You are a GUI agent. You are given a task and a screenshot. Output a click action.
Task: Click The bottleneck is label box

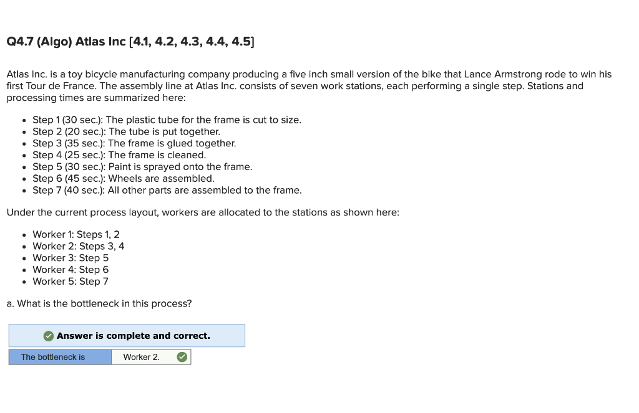point(59,357)
